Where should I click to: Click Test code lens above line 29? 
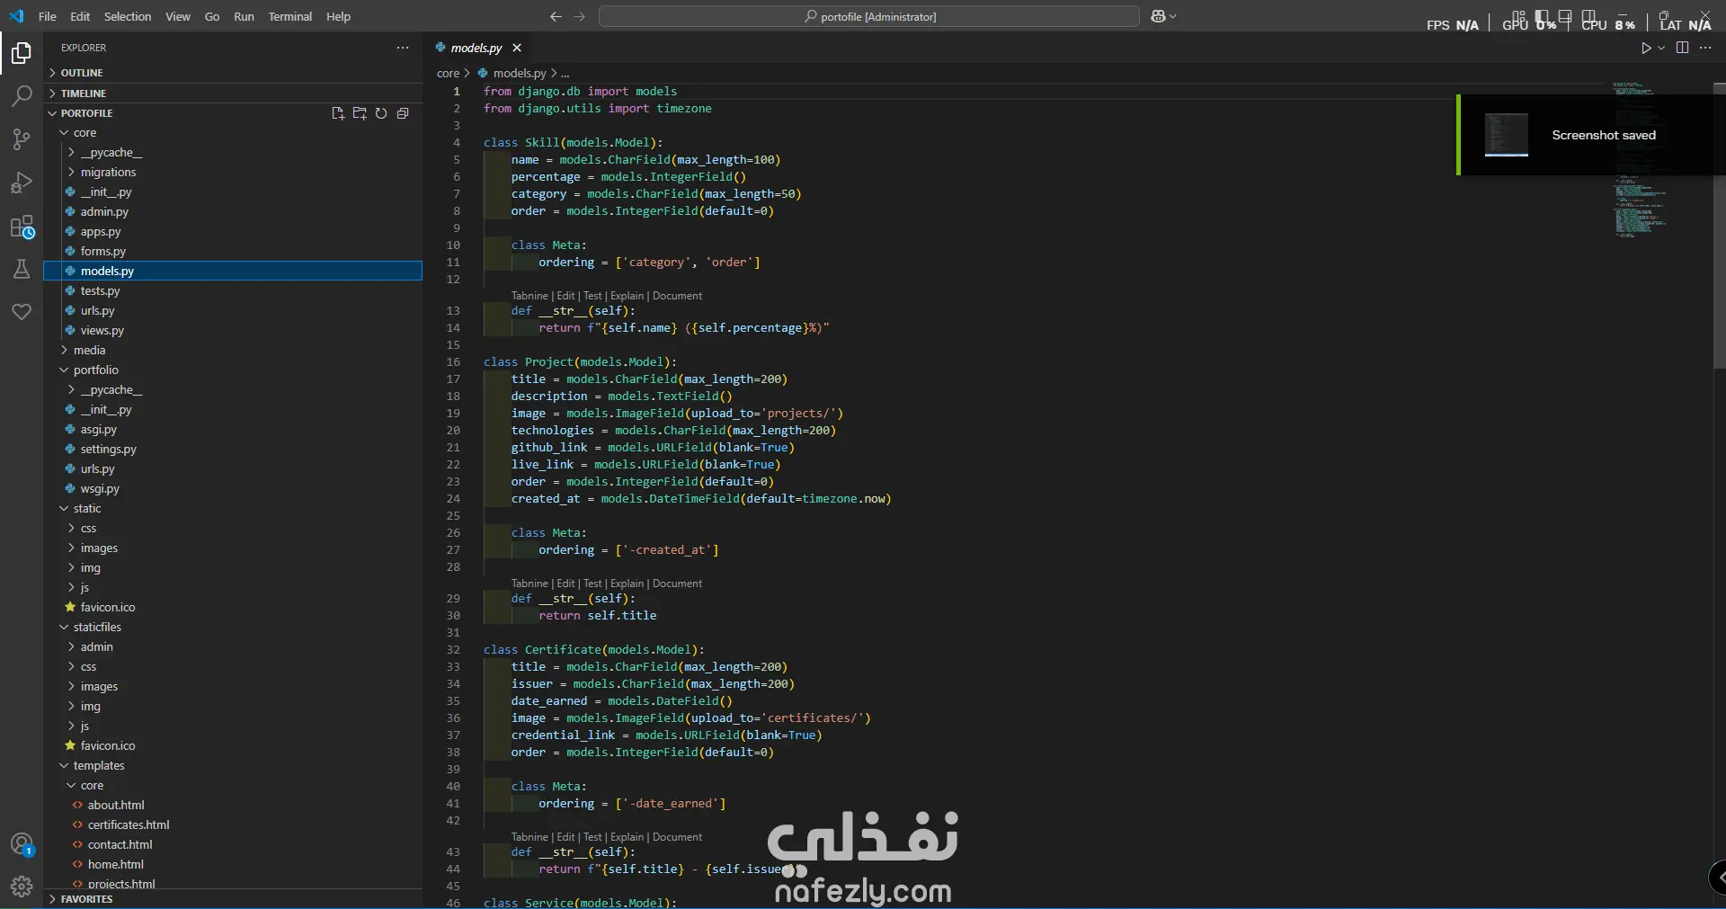pos(592,584)
